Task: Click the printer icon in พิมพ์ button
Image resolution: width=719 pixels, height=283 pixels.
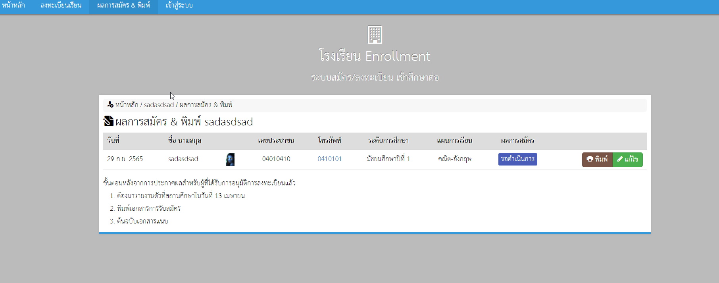Action: [x=590, y=159]
